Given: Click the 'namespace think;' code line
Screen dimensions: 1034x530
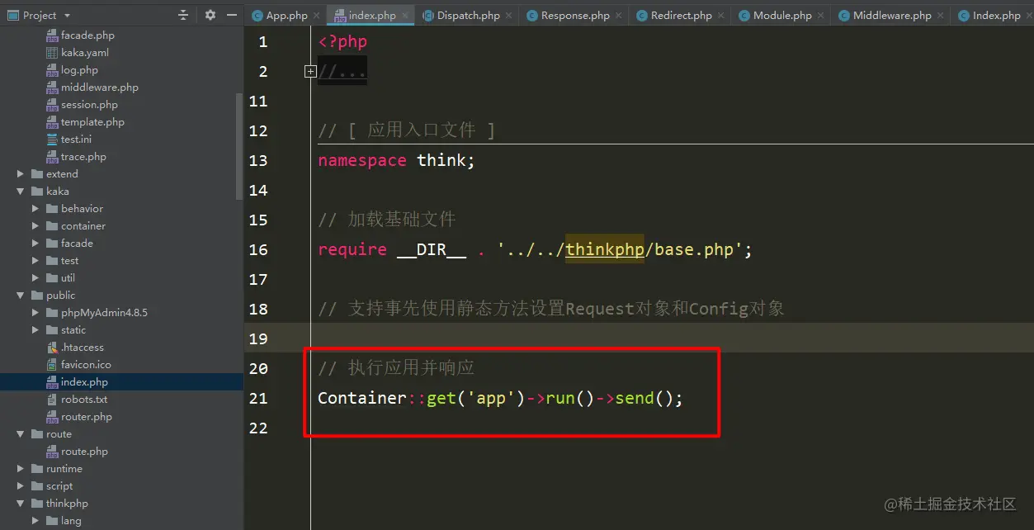Looking at the screenshot, I should coord(396,160).
